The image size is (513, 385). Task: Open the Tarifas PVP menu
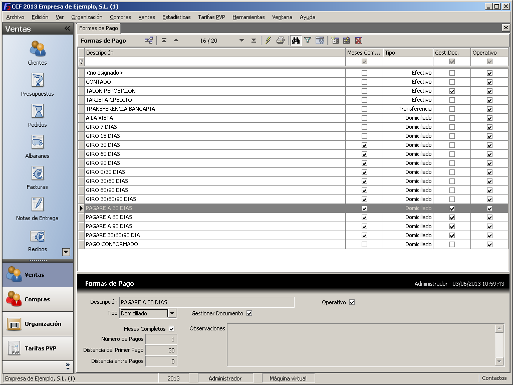point(212,17)
